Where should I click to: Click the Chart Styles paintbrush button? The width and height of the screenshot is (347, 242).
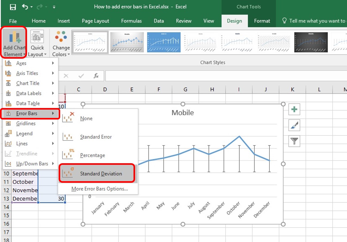click(294, 125)
